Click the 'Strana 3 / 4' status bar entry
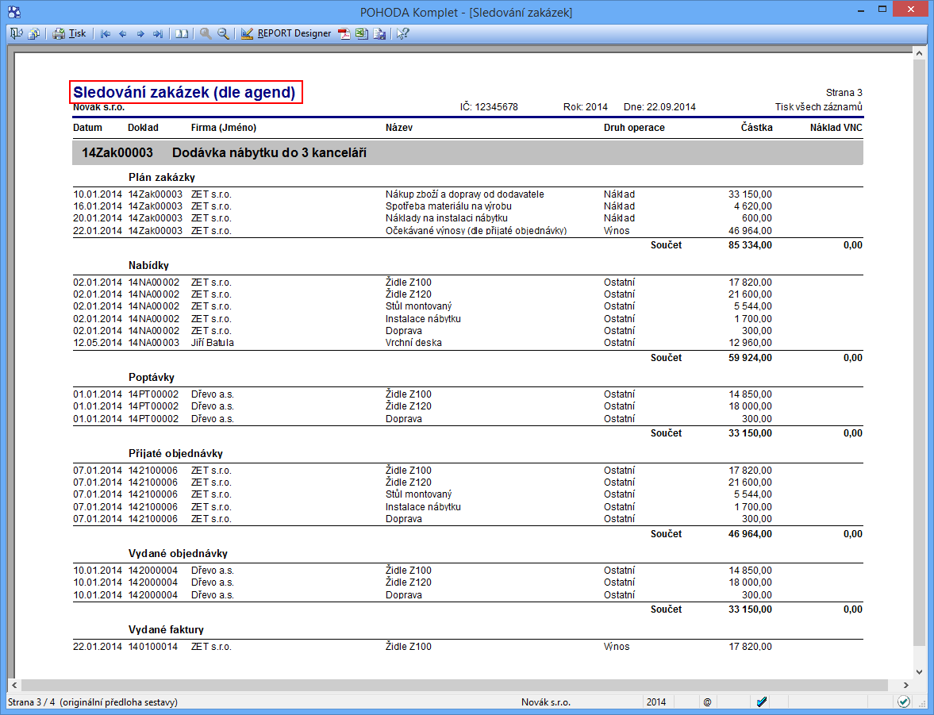Viewport: 934px width, 715px height. point(92,702)
